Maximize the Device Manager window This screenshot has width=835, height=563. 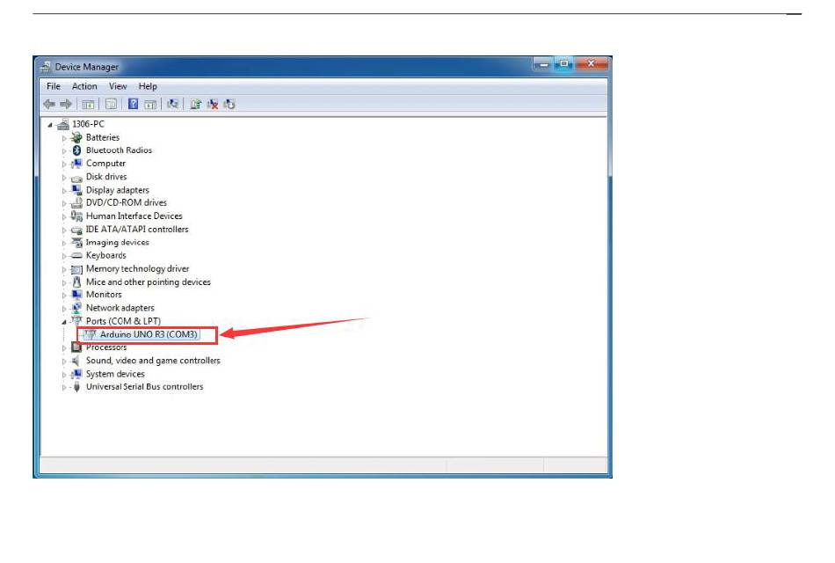coord(563,64)
